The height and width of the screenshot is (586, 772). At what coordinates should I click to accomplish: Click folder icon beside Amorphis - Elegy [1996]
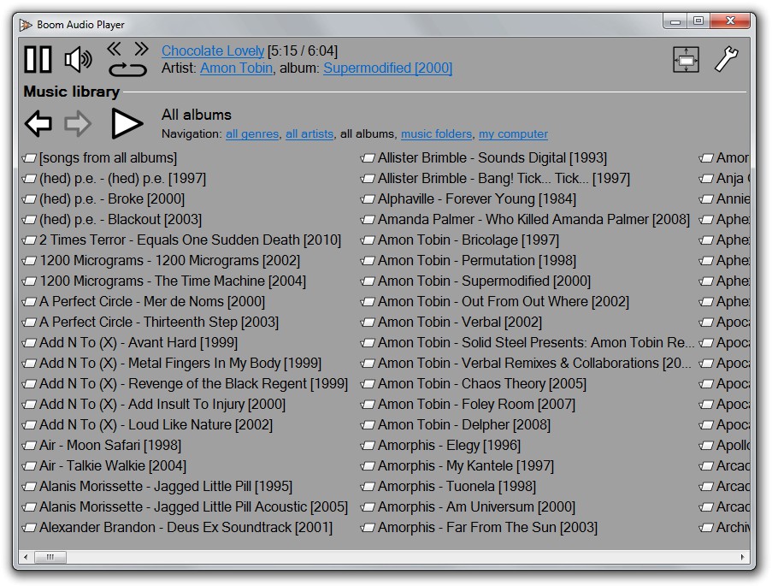click(x=368, y=446)
